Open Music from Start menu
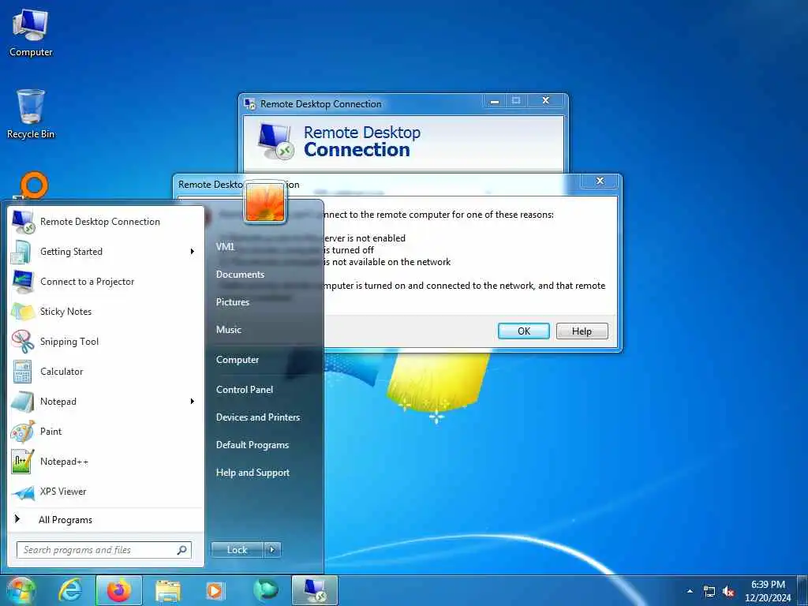 tap(228, 330)
